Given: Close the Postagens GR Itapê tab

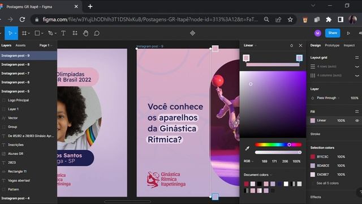Looking at the screenshot, I should (76, 7).
